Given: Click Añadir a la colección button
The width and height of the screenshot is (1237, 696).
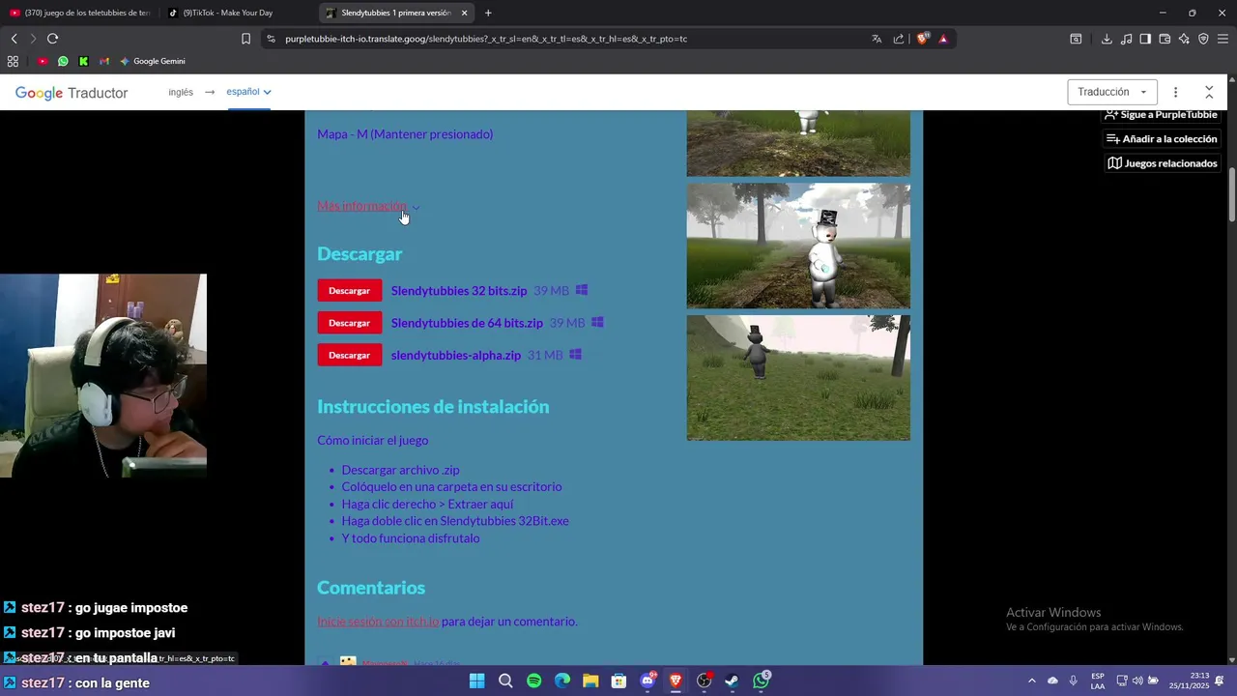Looking at the screenshot, I should [1162, 139].
